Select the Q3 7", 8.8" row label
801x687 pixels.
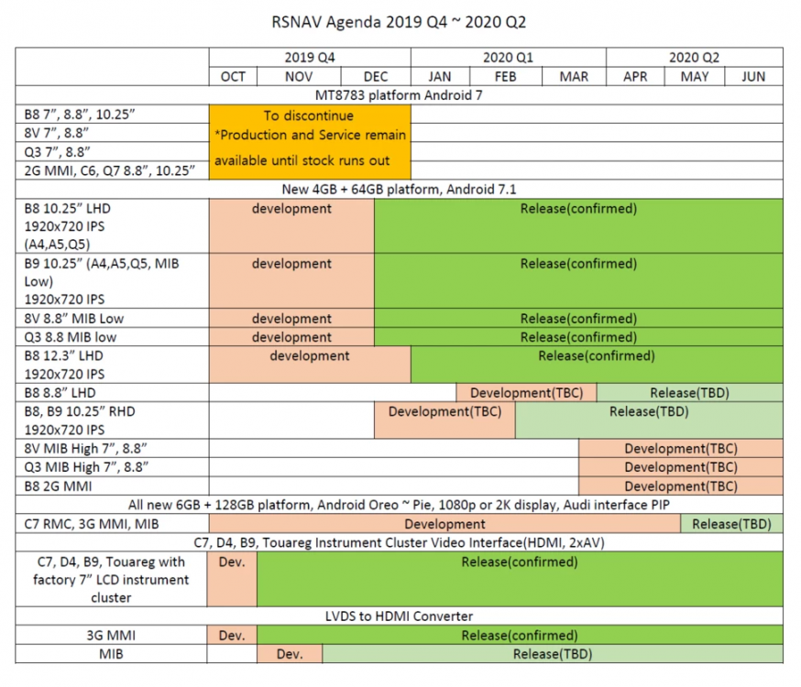(x=112, y=152)
